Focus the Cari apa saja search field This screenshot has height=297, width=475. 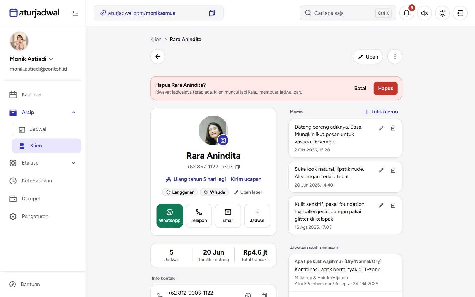(348, 13)
